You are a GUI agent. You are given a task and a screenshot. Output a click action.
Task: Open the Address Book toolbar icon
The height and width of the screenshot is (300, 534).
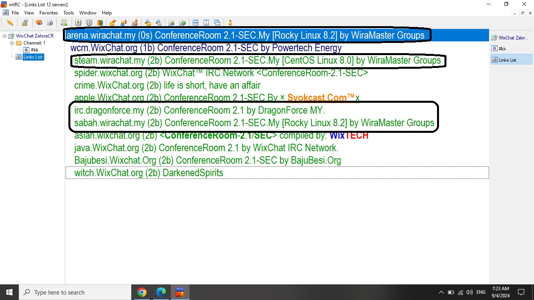[x=78, y=23]
